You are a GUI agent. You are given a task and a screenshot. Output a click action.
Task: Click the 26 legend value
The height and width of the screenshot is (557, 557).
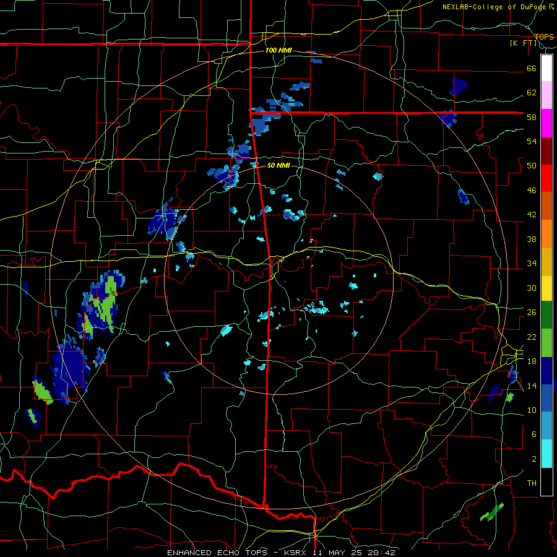coord(532,313)
